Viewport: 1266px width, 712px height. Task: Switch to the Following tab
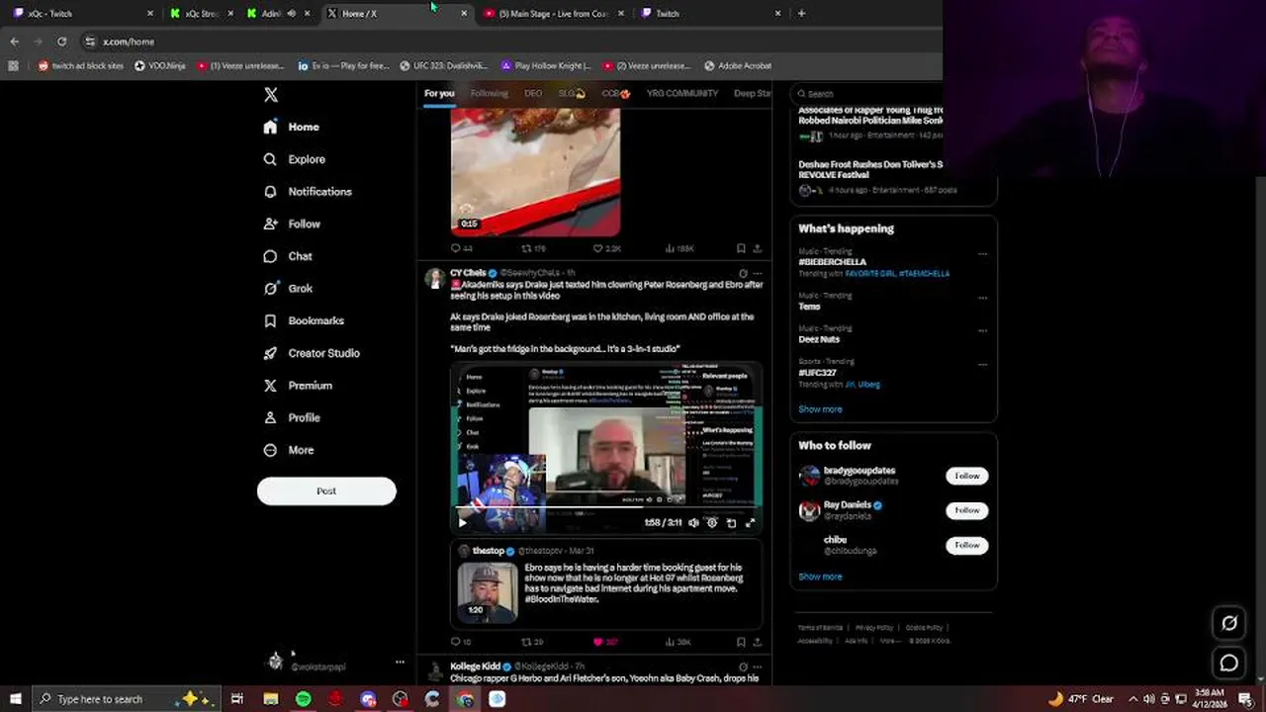[489, 94]
